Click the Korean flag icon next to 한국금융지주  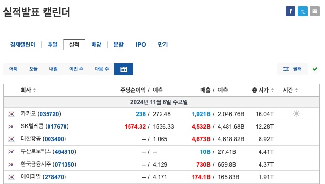[x=12, y=165]
